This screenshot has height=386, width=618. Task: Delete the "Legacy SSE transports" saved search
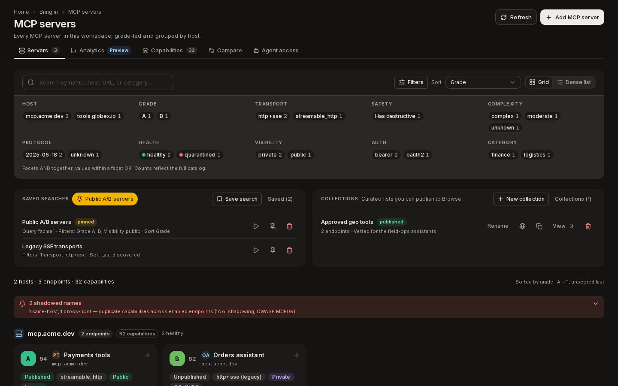(x=289, y=250)
